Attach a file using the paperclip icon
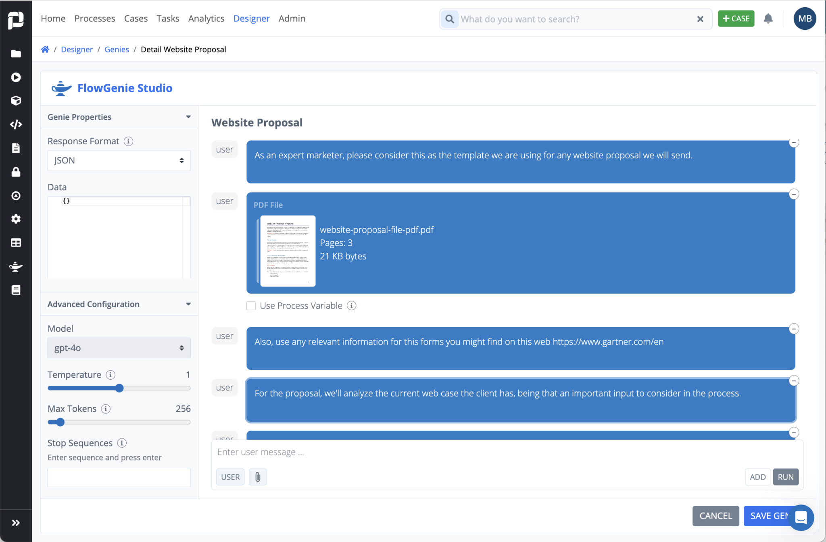Viewport: 826px width, 542px height. point(258,477)
